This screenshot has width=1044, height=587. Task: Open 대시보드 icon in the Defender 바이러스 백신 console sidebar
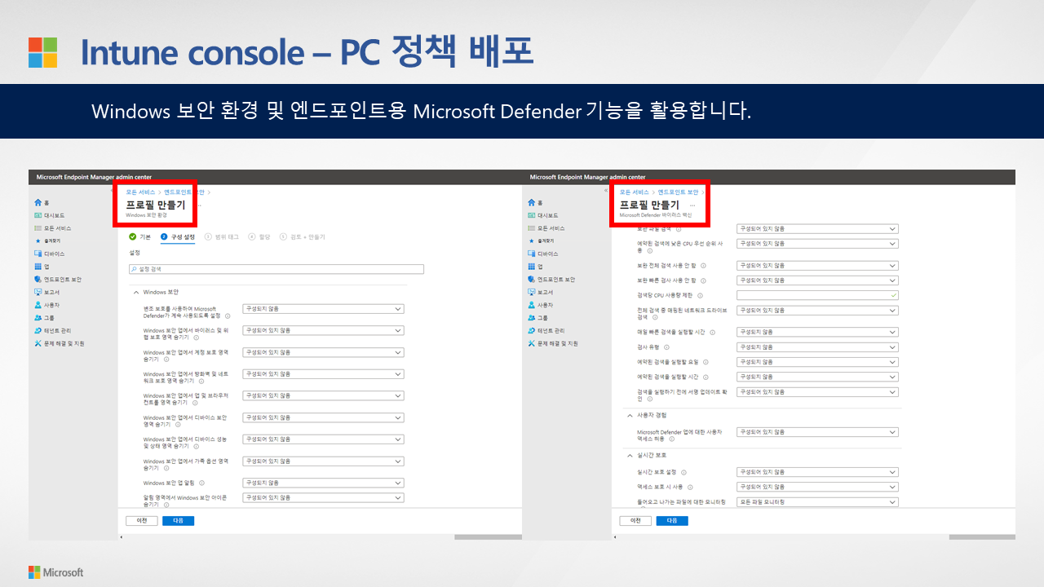(531, 215)
